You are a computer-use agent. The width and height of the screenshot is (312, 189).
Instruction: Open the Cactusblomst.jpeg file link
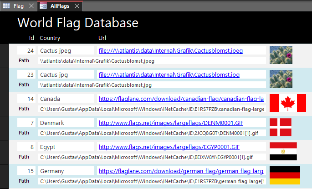170,50
